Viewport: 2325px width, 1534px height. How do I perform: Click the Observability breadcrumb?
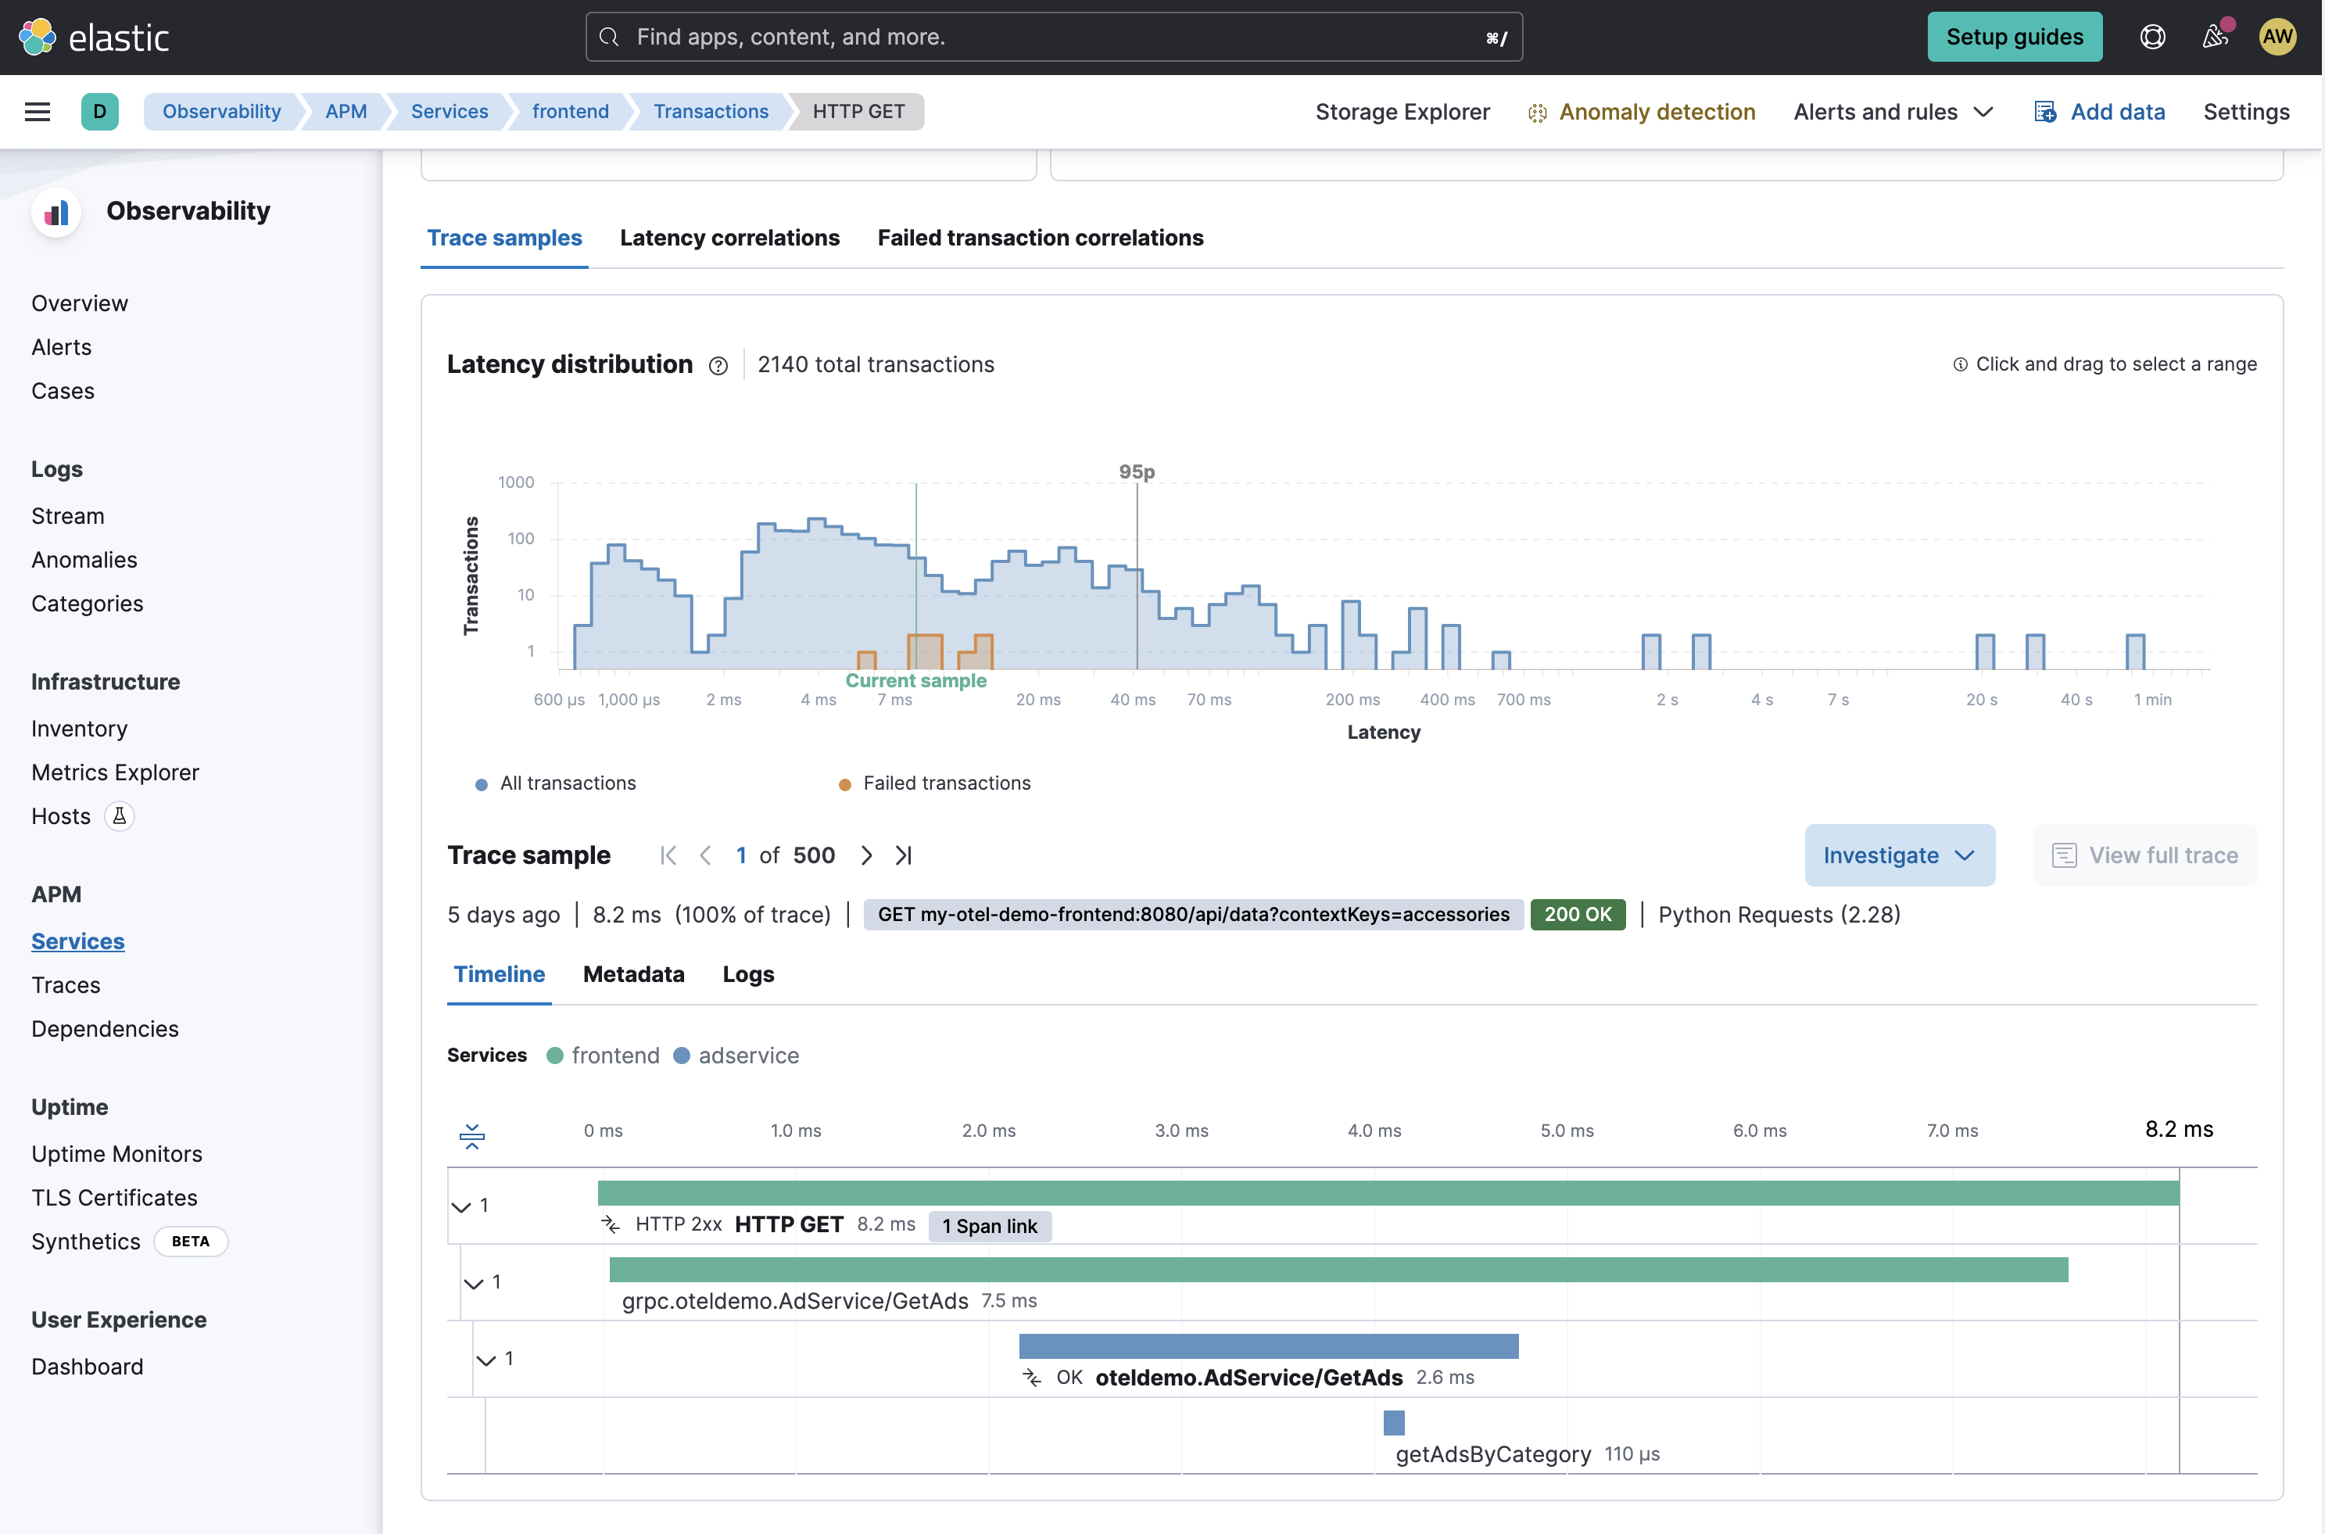click(221, 112)
